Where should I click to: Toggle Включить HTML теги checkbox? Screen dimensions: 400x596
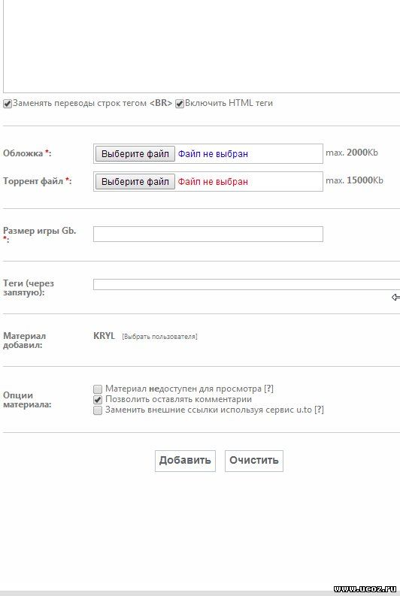point(180,104)
